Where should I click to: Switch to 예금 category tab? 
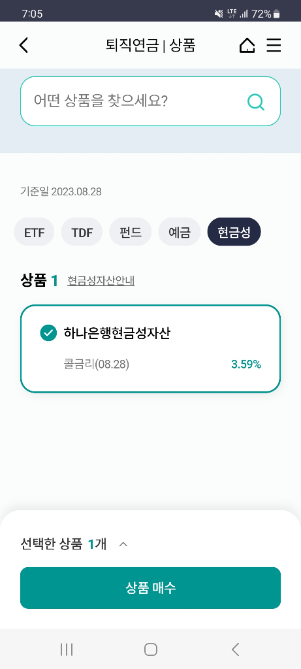click(179, 232)
